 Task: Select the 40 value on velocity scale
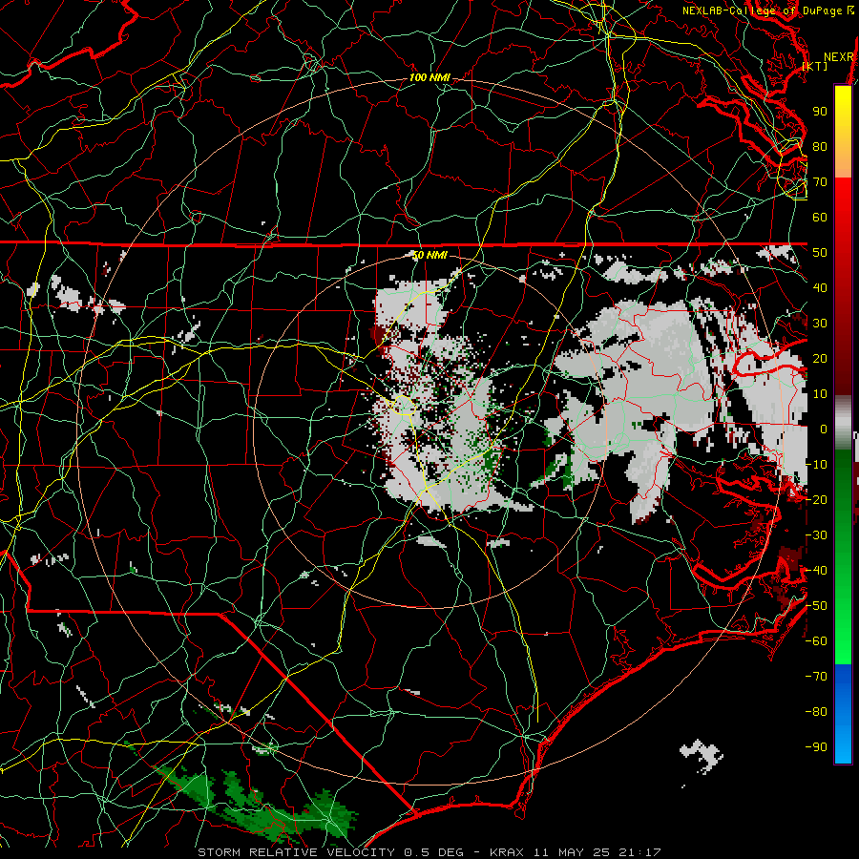pos(820,288)
